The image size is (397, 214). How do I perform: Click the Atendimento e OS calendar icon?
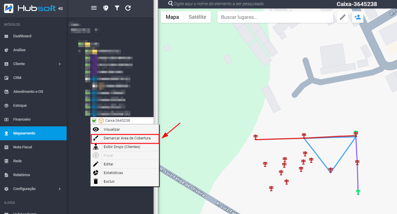tap(6, 92)
